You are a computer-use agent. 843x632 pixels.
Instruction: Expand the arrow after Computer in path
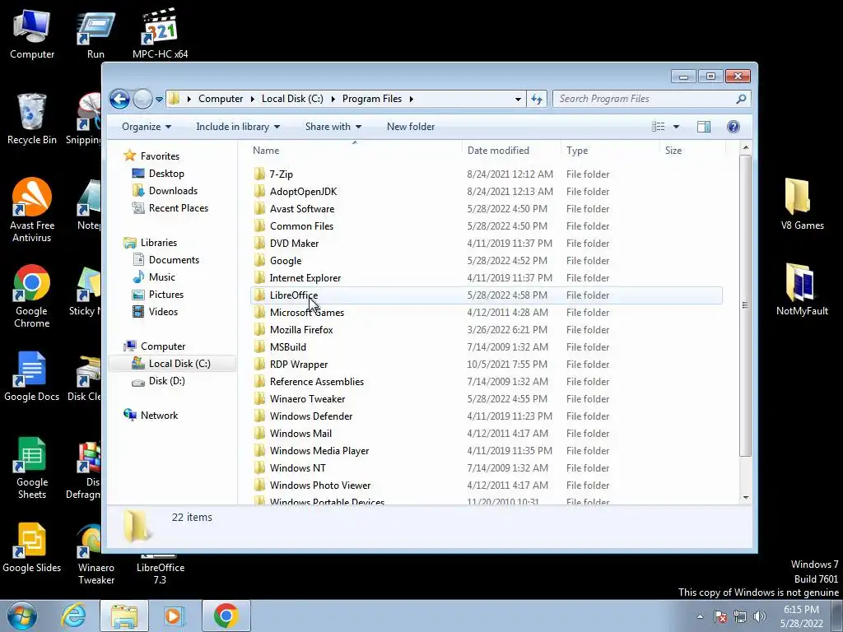click(x=252, y=99)
